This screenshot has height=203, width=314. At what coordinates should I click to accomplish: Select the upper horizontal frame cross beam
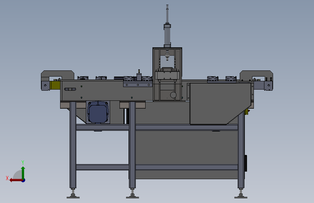pyautogui.click(x=157, y=128)
